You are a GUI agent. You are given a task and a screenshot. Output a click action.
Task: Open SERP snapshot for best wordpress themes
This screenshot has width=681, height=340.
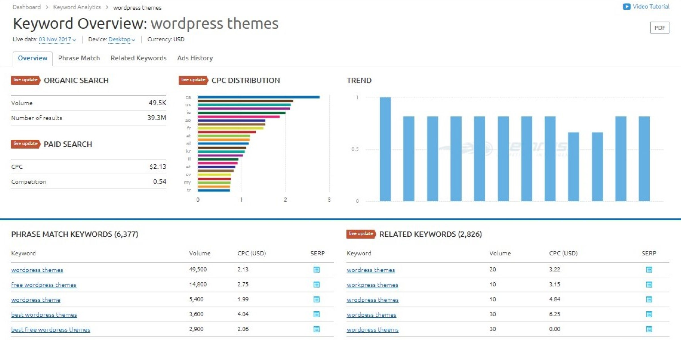pos(316,314)
